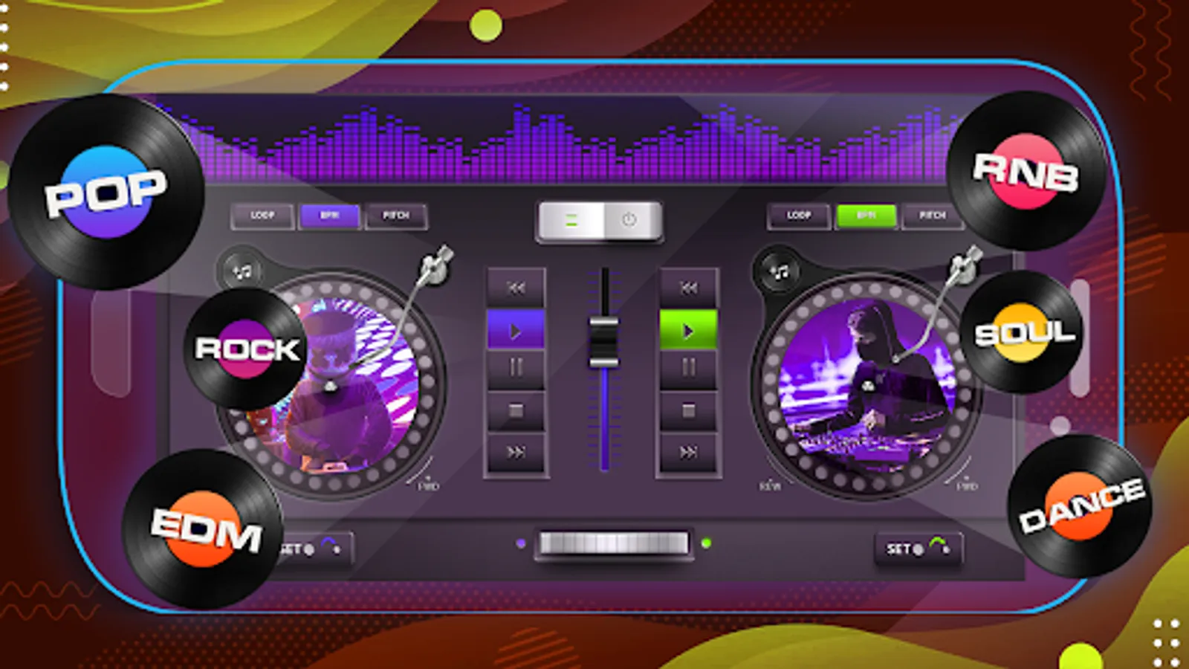This screenshot has width=1189, height=669.
Task: Click the FWD label on left turntable
Action: pyautogui.click(x=429, y=486)
